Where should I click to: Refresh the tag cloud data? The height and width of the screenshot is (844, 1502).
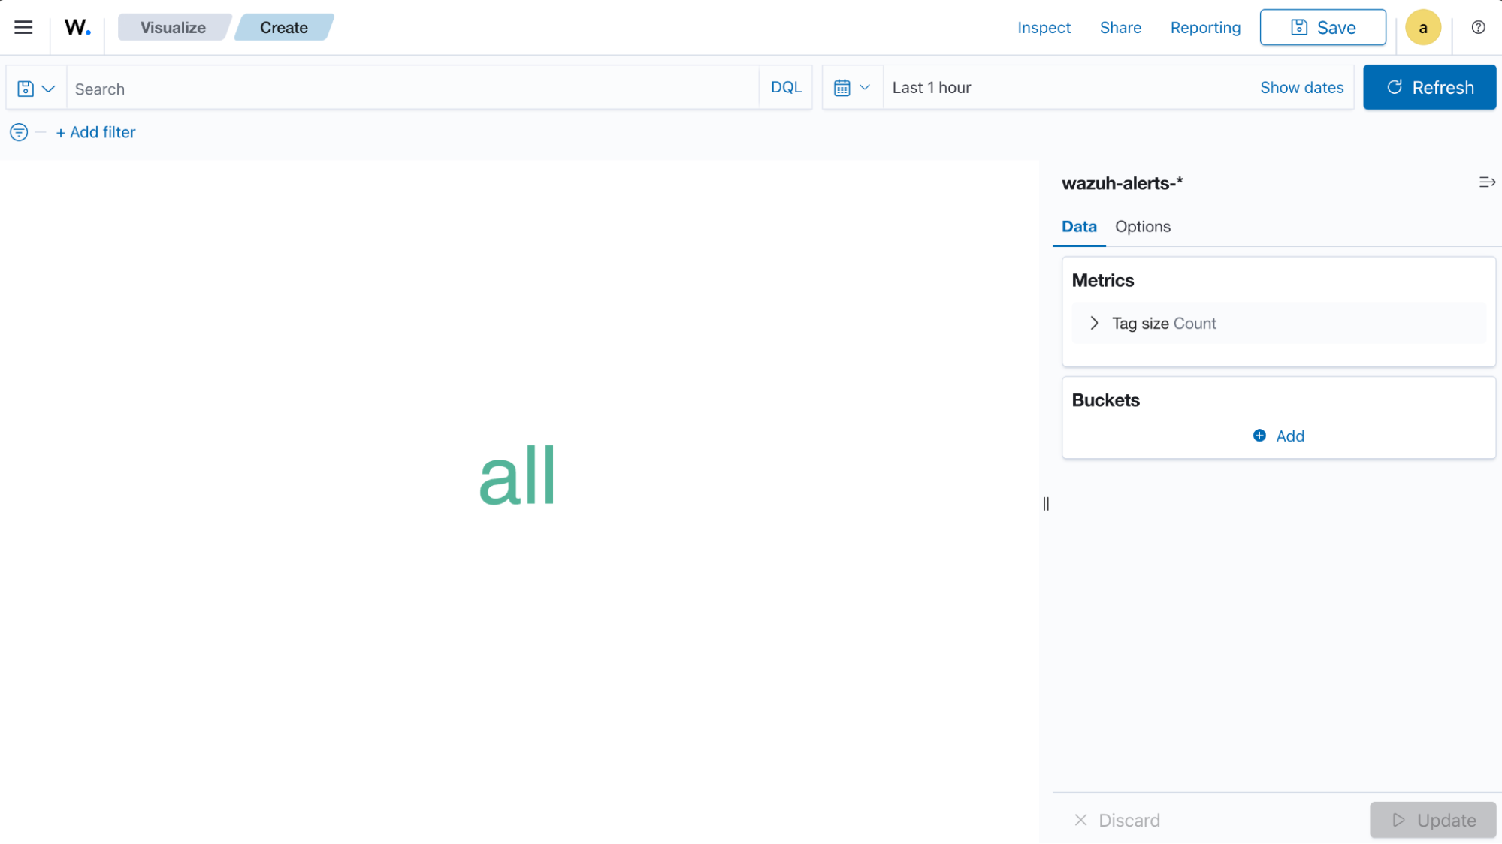(1429, 87)
